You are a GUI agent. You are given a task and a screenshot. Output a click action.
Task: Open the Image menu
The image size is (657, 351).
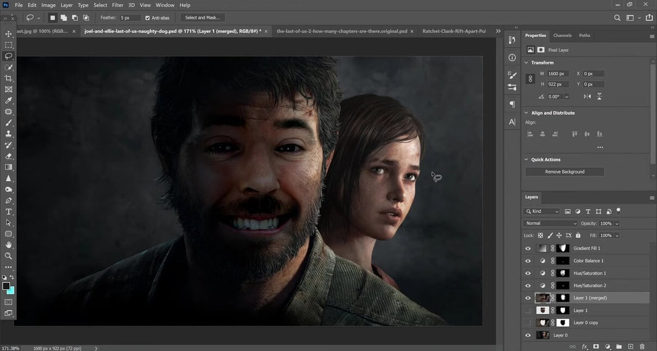coord(48,5)
